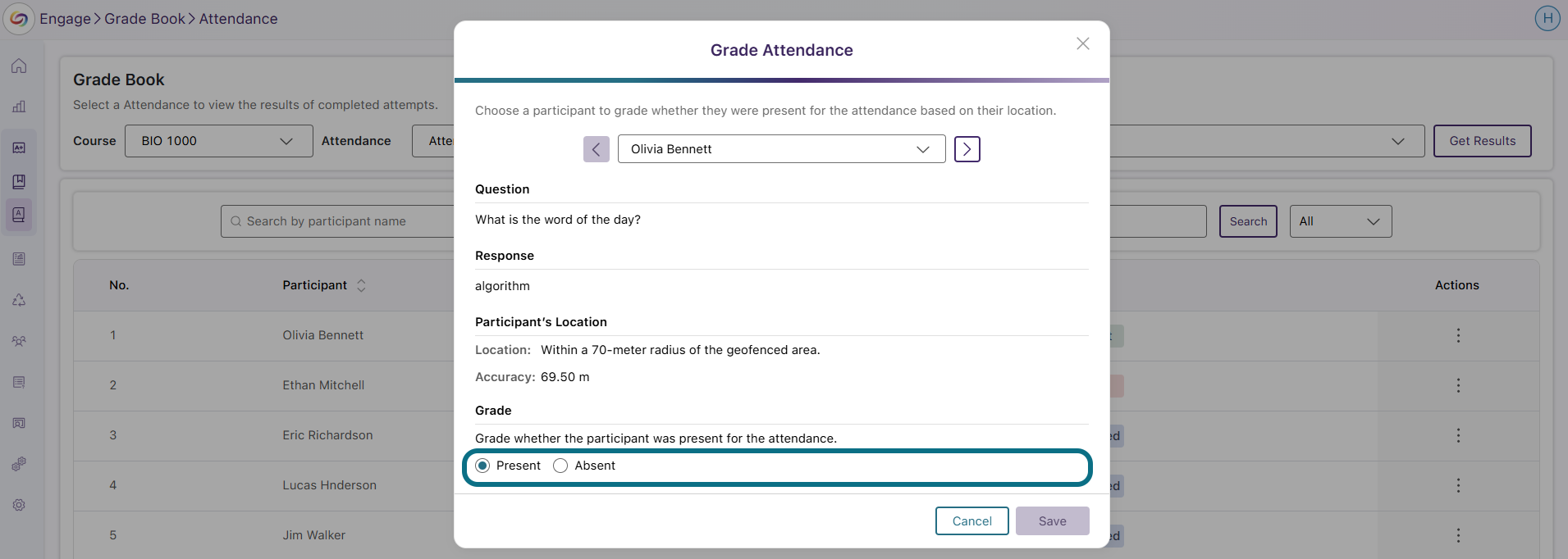Click the Search by participant name field
This screenshot has height=559, width=1568.
point(337,221)
